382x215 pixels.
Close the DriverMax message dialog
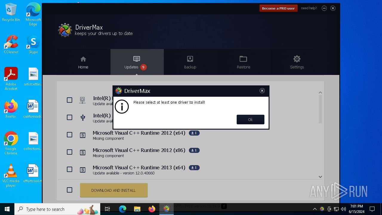[x=262, y=91]
